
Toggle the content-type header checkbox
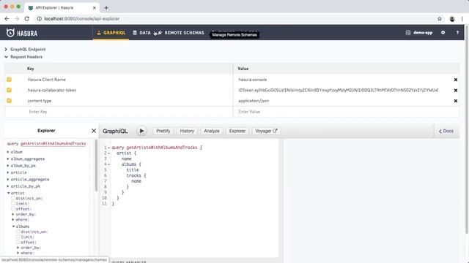click(9, 101)
